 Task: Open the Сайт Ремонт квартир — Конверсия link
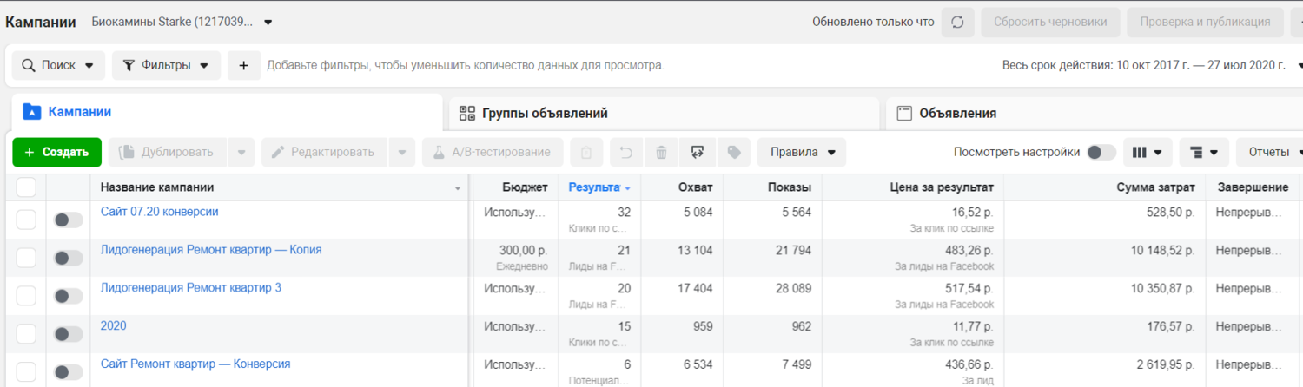[195, 364]
